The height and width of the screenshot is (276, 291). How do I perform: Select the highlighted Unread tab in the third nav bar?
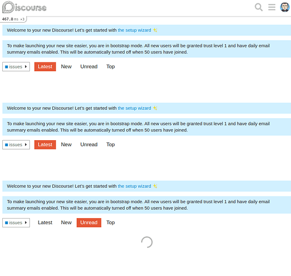(x=89, y=222)
